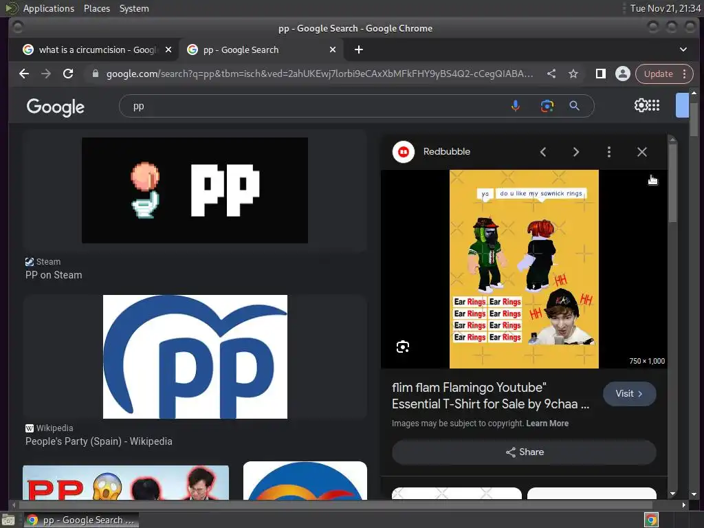Search inside image with Lens icon
Image resolution: width=704 pixels, height=528 pixels.
pyautogui.click(x=403, y=346)
